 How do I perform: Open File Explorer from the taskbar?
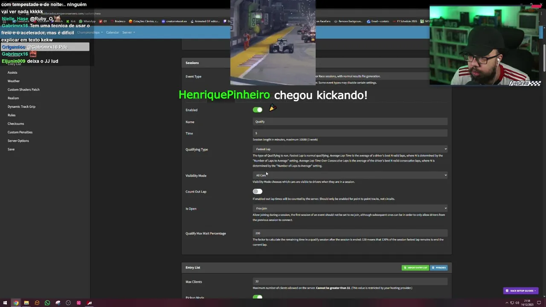coord(26,303)
